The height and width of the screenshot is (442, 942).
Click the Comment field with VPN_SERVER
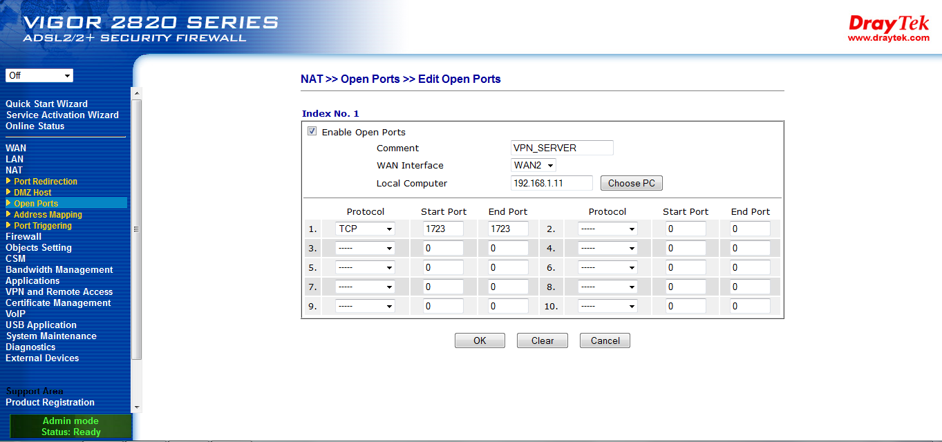[x=561, y=148]
